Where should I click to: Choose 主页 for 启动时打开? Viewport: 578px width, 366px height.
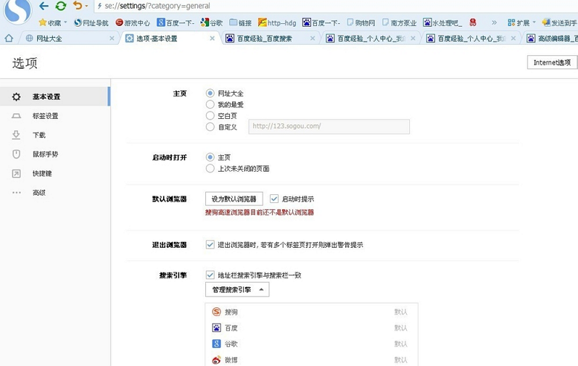coord(210,157)
